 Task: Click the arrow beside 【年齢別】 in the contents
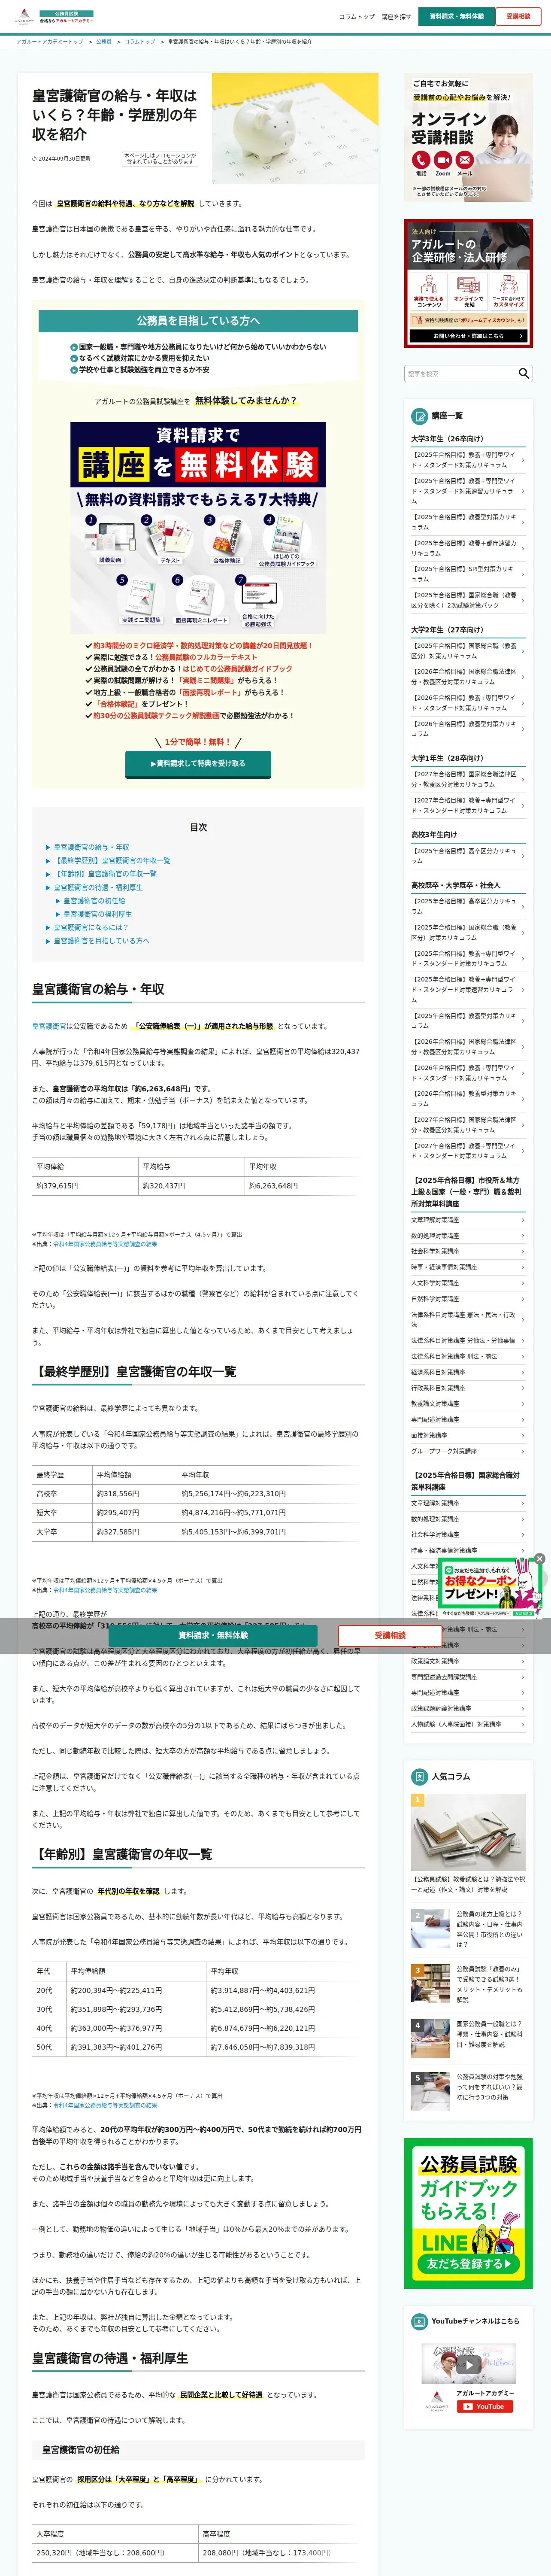pyautogui.click(x=47, y=874)
